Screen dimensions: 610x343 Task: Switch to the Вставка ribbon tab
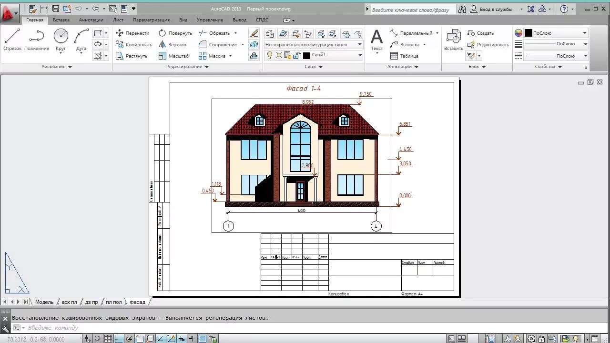[x=61, y=20]
